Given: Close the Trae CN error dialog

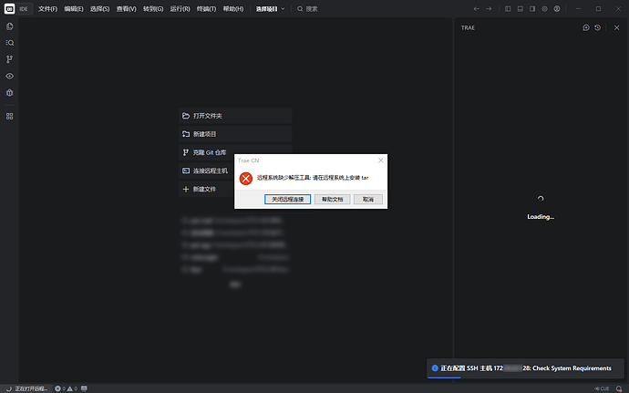Looking at the screenshot, I should tap(381, 160).
